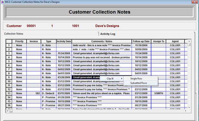Image resolution: width=199 pixels, height=121 pixels.
Task: Select comment 'note // note // note' in row 2
Action: coord(102,49)
